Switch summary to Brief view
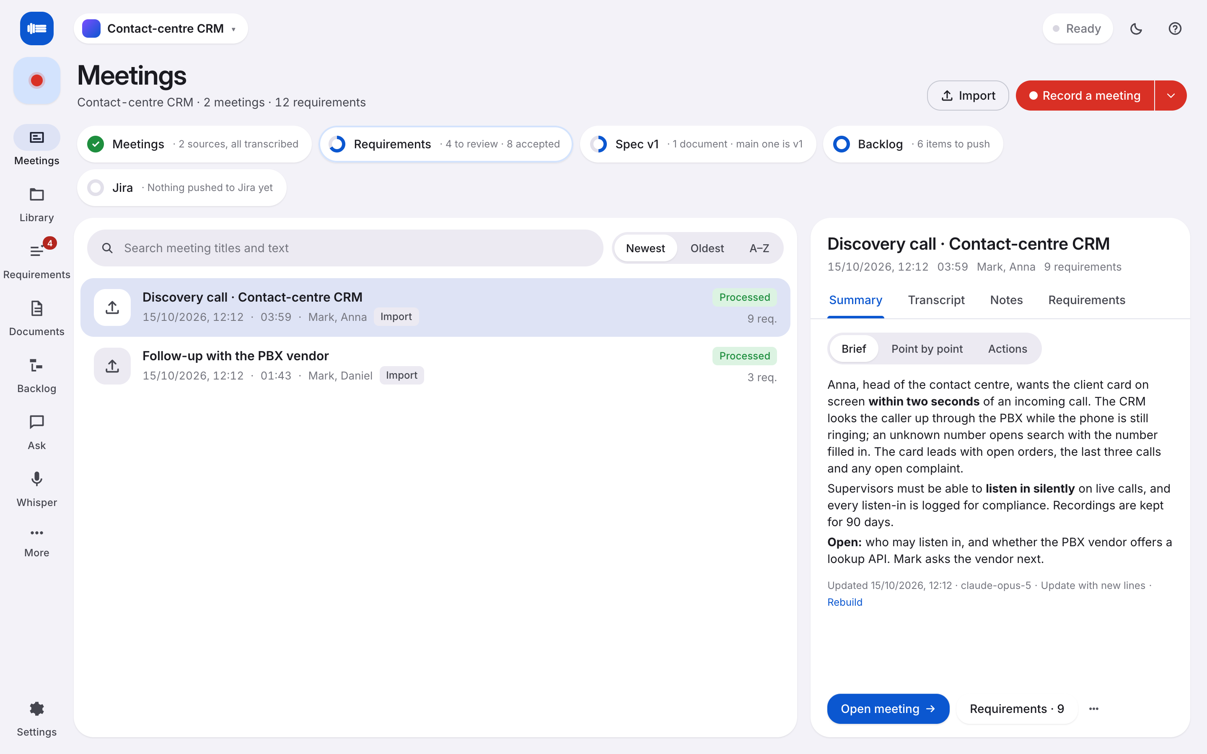The width and height of the screenshot is (1207, 754). click(x=853, y=349)
